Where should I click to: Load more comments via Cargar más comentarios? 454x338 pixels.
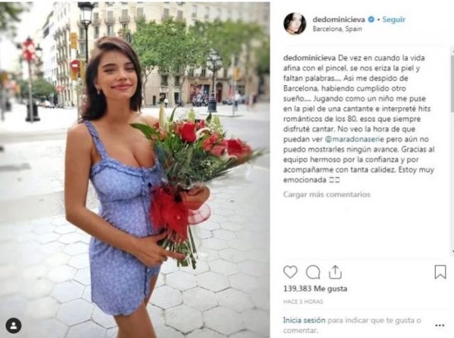point(326,194)
